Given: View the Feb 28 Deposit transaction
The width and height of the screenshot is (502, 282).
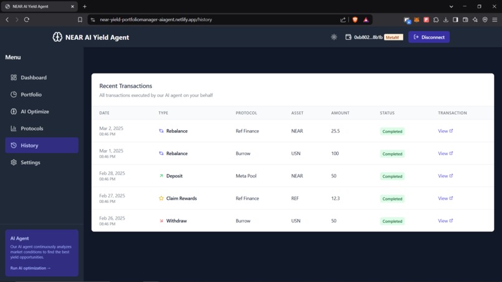Looking at the screenshot, I should coord(445,176).
